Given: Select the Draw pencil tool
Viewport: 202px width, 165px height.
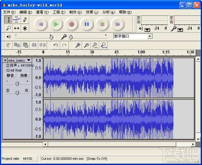Looking at the screenshot, I should point(25,20).
